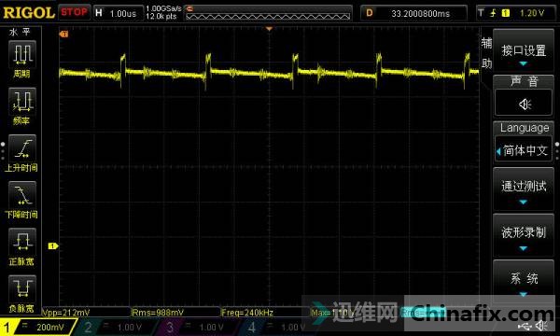Click the yellow channel 1 ground level marker
This screenshot has height=336, width=560.
(x=53, y=246)
